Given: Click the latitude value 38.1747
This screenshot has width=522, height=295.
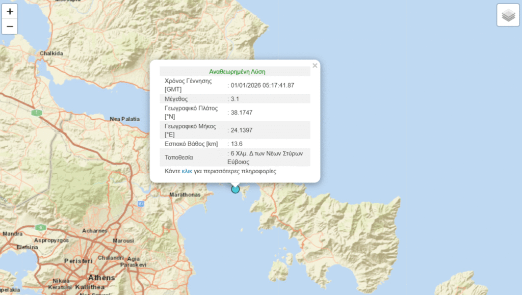Looking at the screenshot, I should click(241, 113).
